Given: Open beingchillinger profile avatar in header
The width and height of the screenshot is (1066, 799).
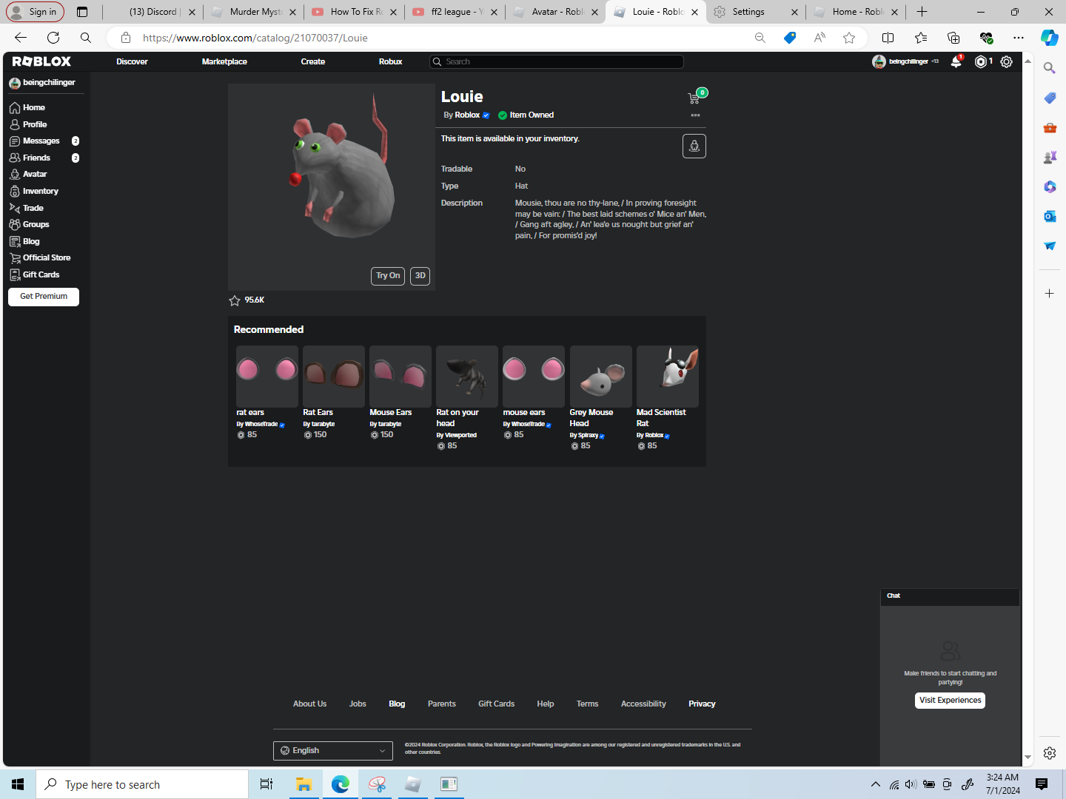Looking at the screenshot, I should click(879, 62).
